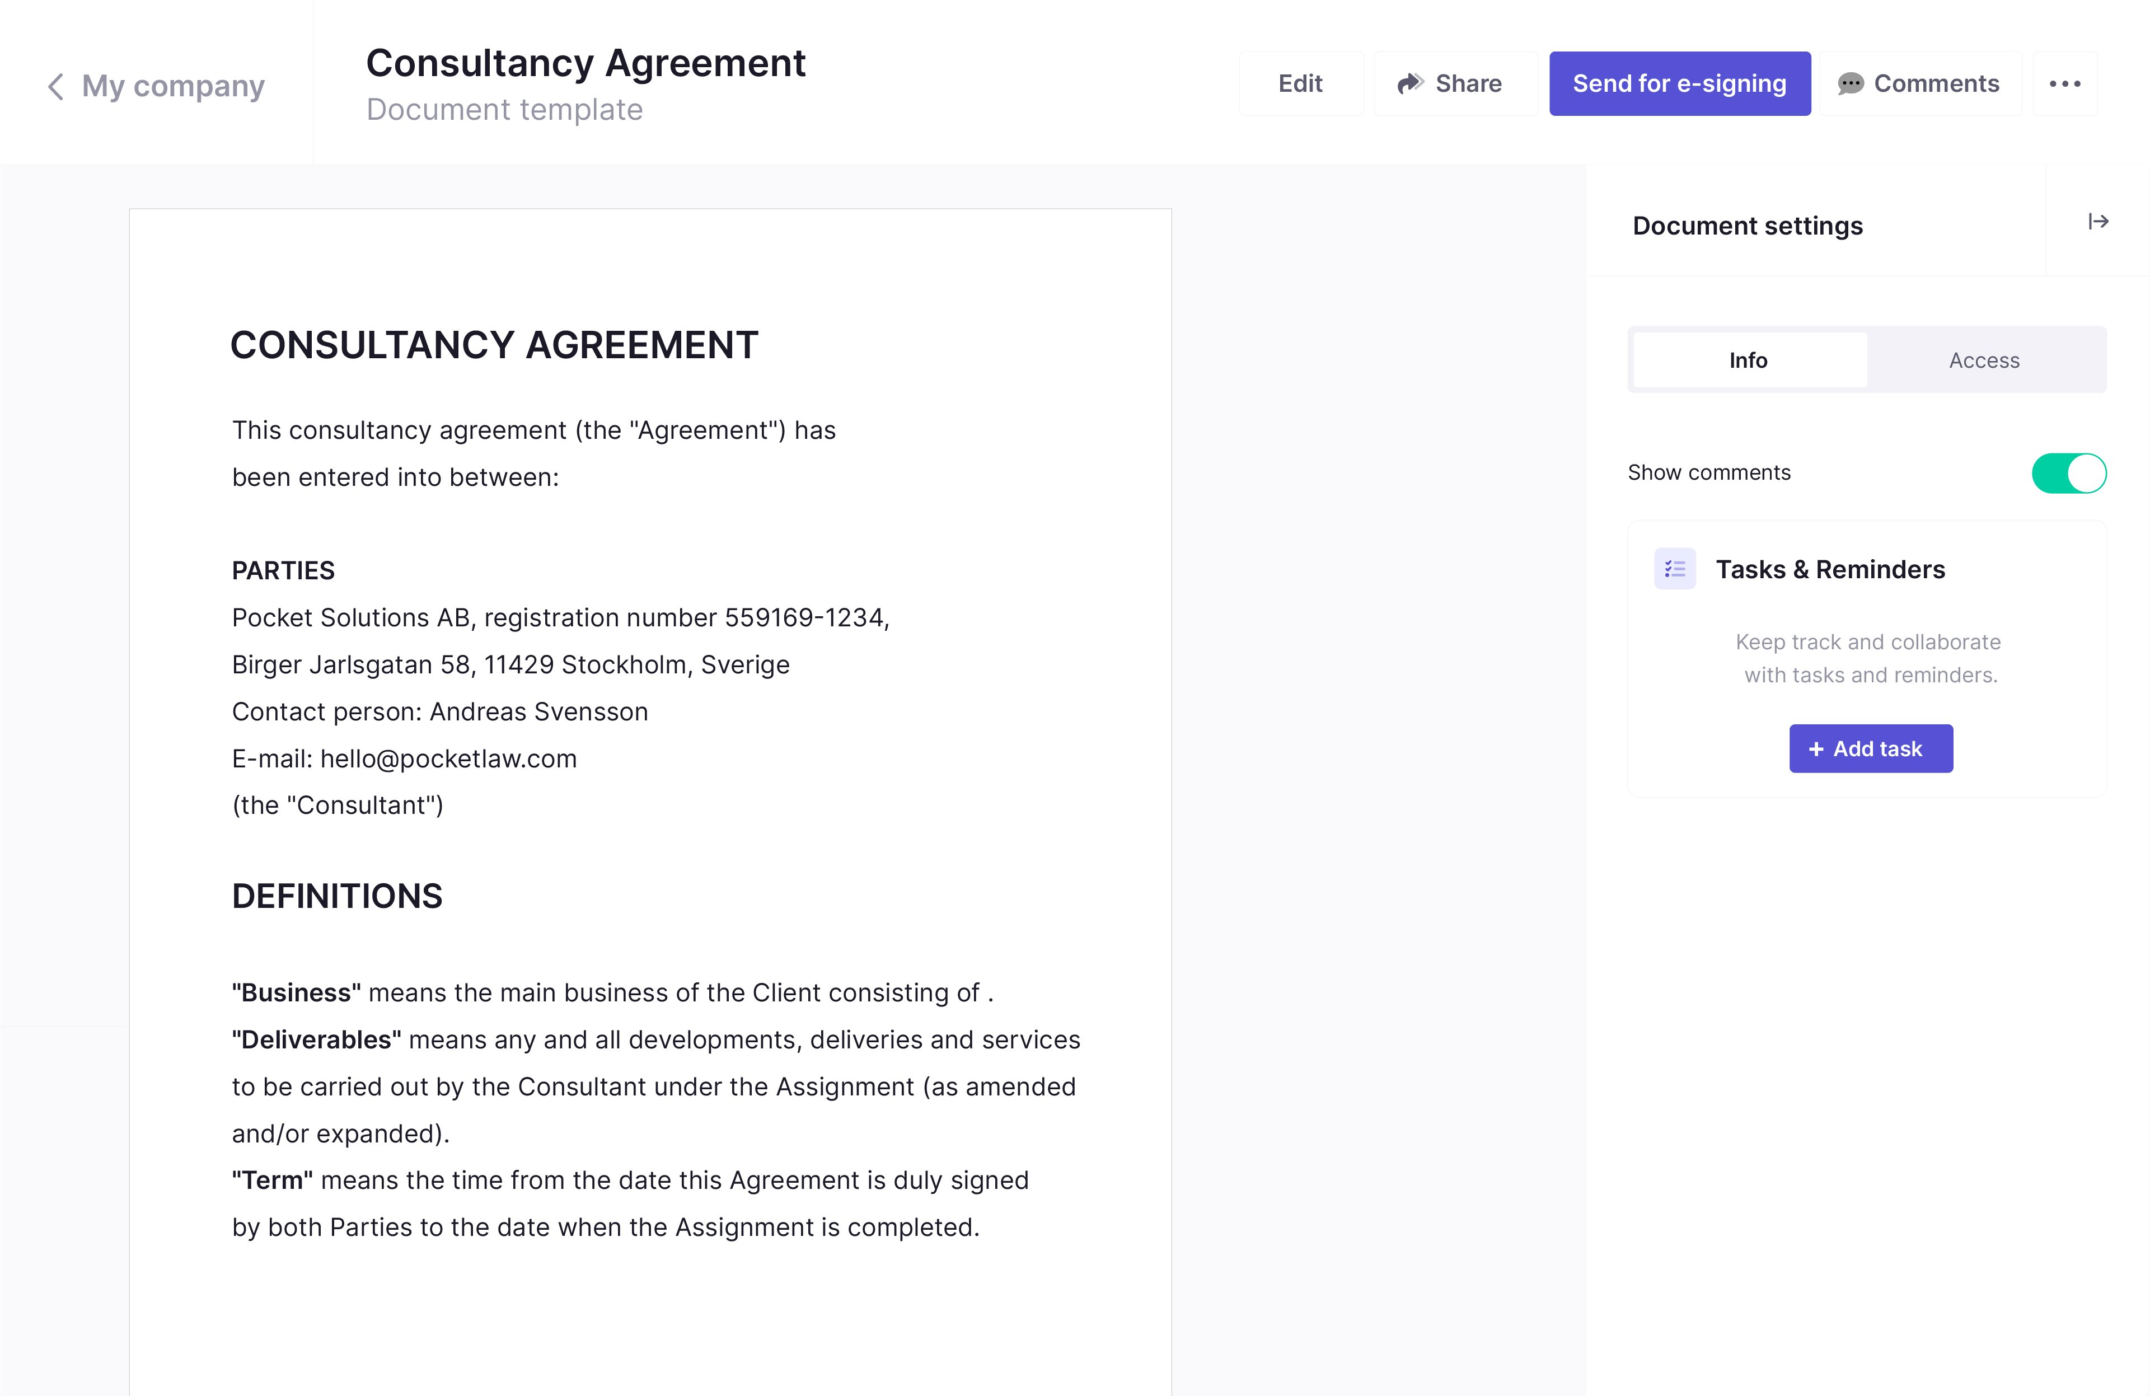Image resolution: width=2150 pixels, height=1396 pixels.
Task: Return to My company
Action: click(x=172, y=86)
